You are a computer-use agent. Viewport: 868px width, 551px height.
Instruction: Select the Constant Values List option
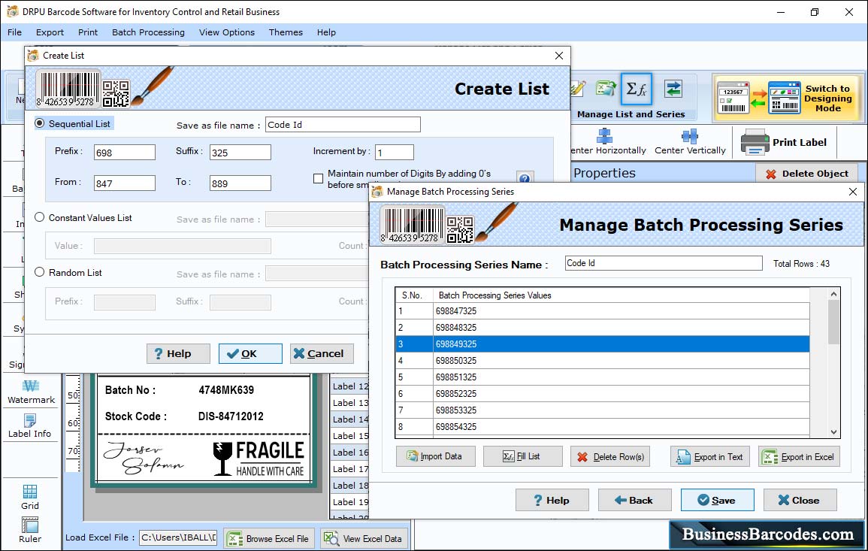pyautogui.click(x=40, y=218)
